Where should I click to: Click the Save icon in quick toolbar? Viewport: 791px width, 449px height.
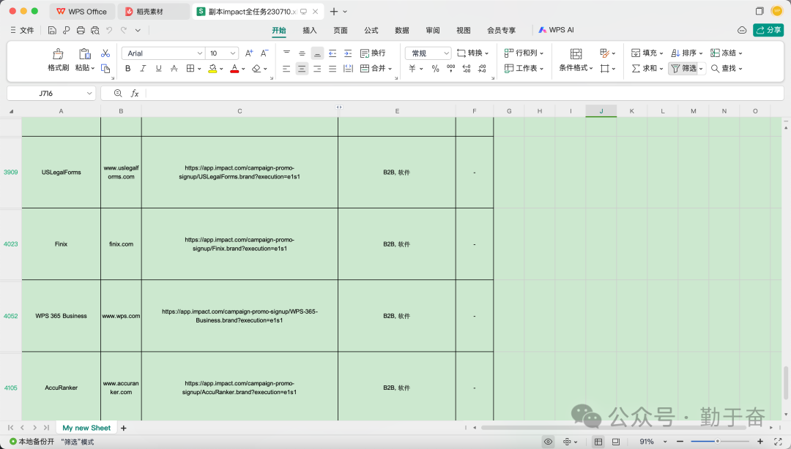coord(52,30)
